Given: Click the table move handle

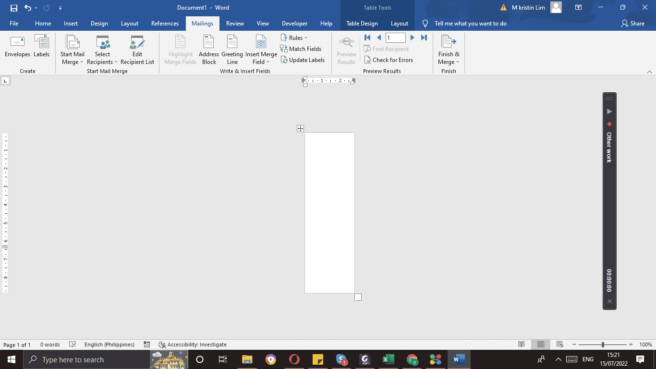Looking at the screenshot, I should 300,128.
